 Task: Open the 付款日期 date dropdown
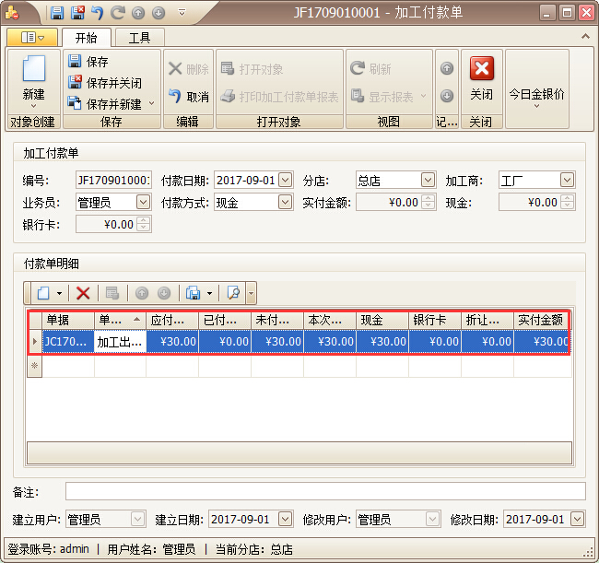click(285, 181)
